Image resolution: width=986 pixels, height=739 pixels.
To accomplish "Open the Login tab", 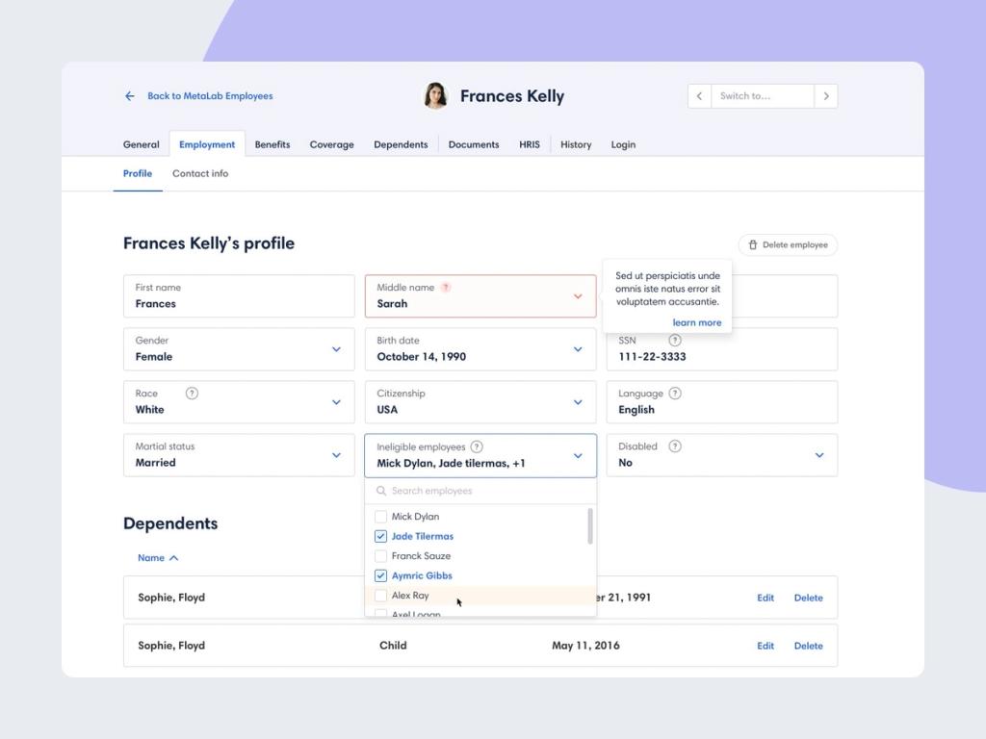I will [623, 144].
